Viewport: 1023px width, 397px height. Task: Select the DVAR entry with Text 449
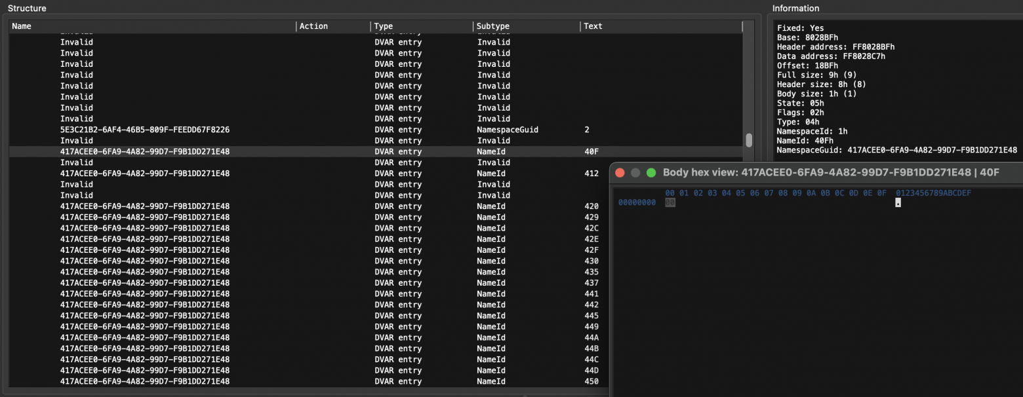tap(310, 326)
